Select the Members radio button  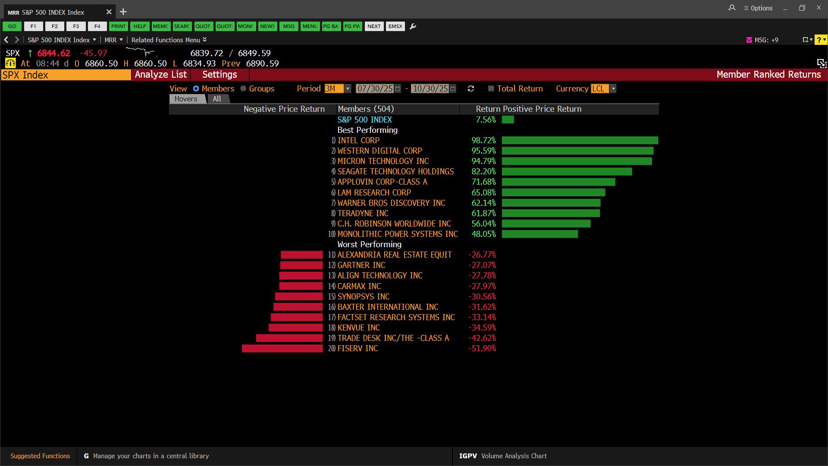coord(196,88)
